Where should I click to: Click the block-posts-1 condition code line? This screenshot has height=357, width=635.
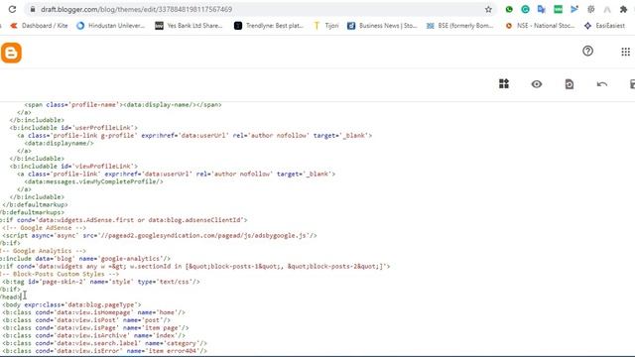pyautogui.click(x=194, y=267)
